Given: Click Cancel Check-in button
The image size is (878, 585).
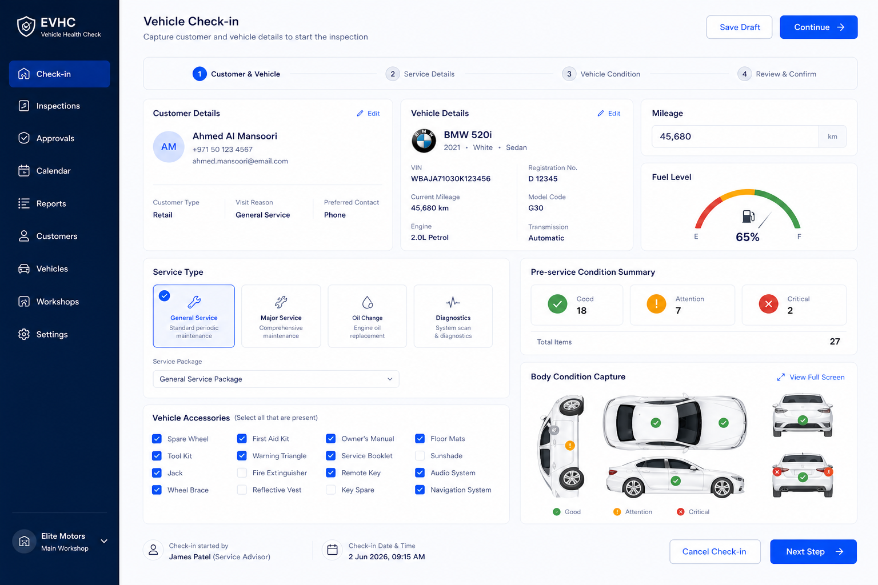Looking at the screenshot, I should (x=715, y=552).
